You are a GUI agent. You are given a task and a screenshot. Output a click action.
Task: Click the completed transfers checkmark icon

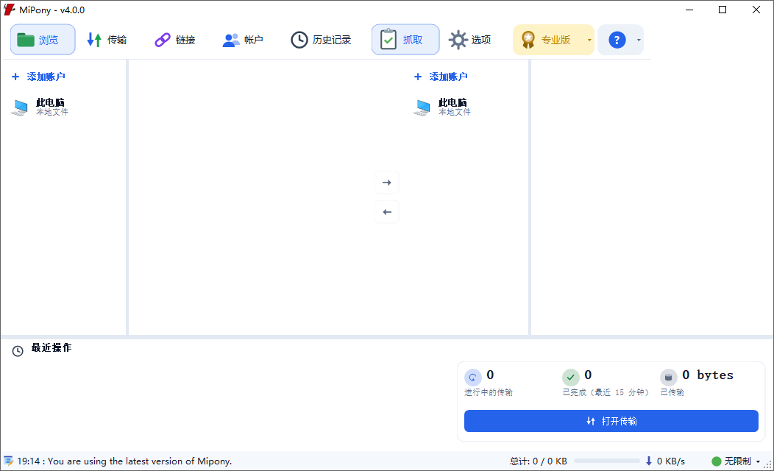click(x=571, y=378)
